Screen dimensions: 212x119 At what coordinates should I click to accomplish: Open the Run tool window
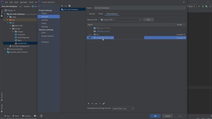pyautogui.click(x=7, y=116)
